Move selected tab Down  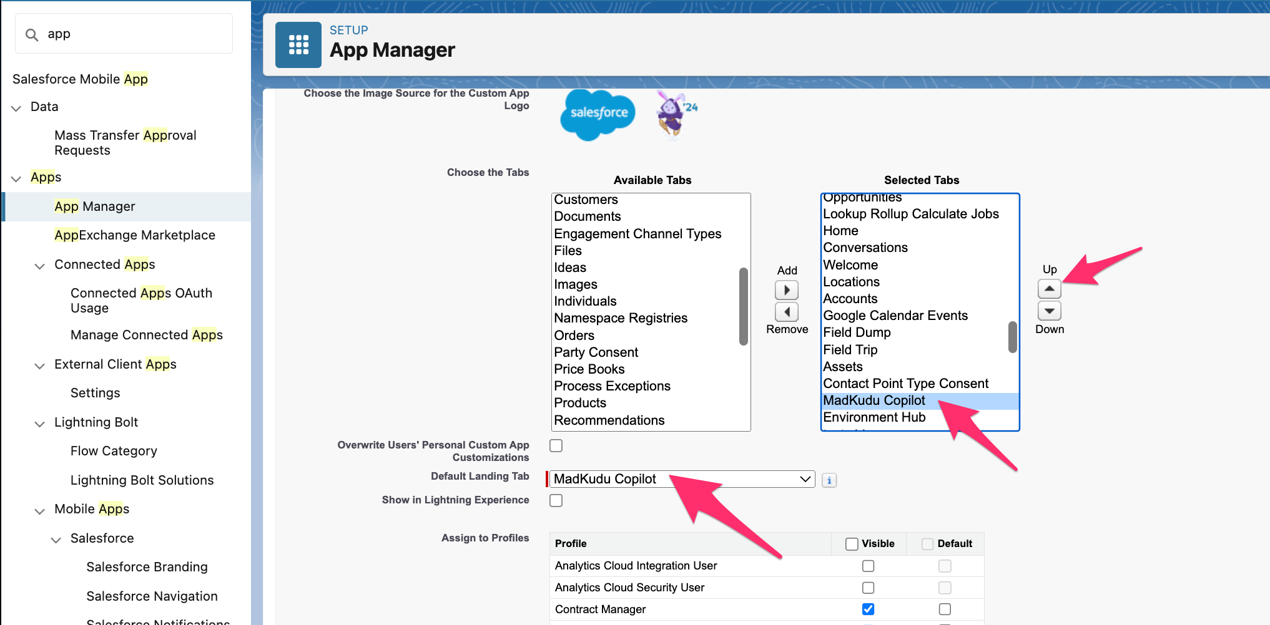1050,311
